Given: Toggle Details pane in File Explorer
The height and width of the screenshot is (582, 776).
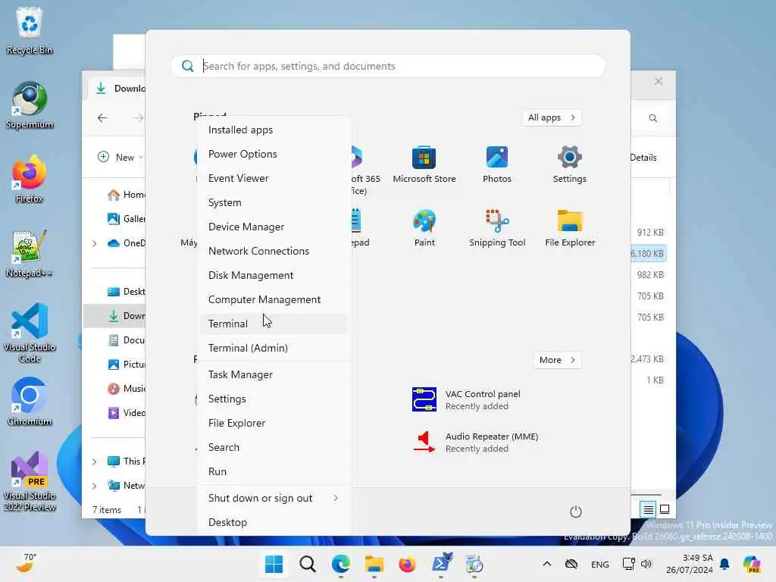Looking at the screenshot, I should [x=643, y=158].
